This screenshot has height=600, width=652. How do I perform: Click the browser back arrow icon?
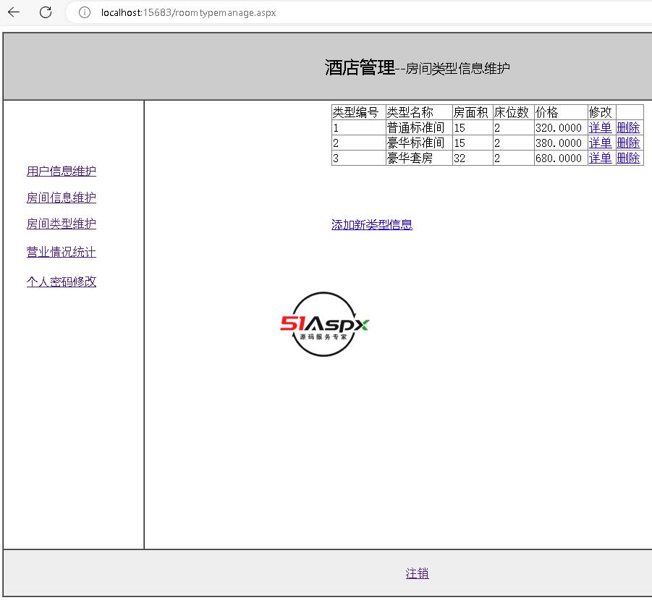pyautogui.click(x=14, y=12)
